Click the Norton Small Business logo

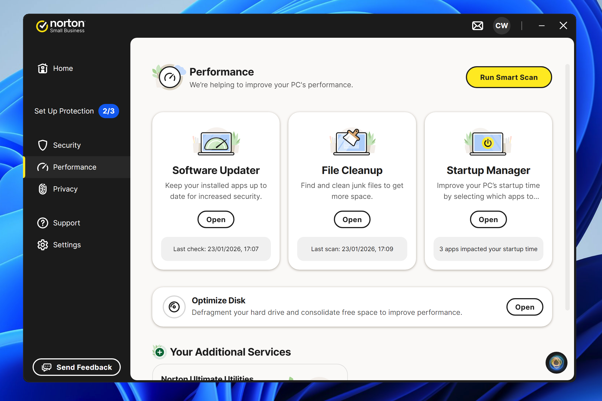[x=61, y=26]
